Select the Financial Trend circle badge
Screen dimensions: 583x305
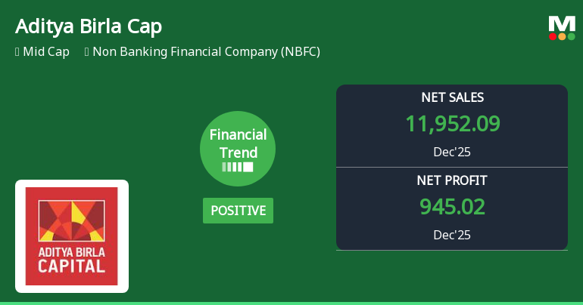coord(238,149)
